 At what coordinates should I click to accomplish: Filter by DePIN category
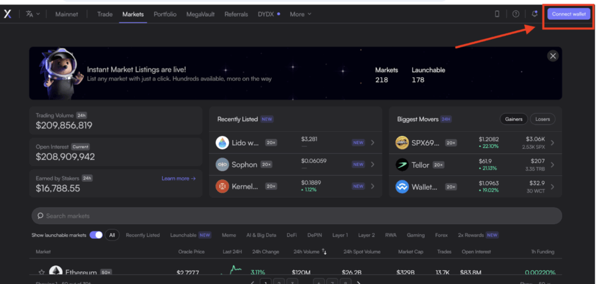coord(315,235)
